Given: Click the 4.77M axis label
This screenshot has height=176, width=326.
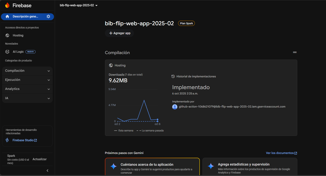Looking at the screenshot, I should [112, 105].
